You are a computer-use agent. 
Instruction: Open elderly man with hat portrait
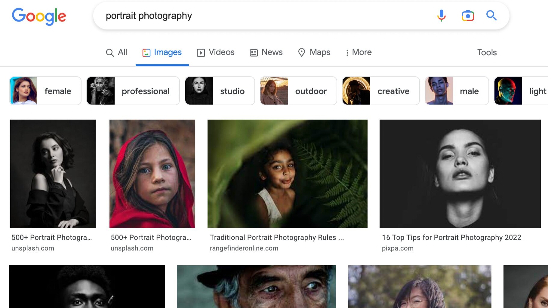pos(257,286)
